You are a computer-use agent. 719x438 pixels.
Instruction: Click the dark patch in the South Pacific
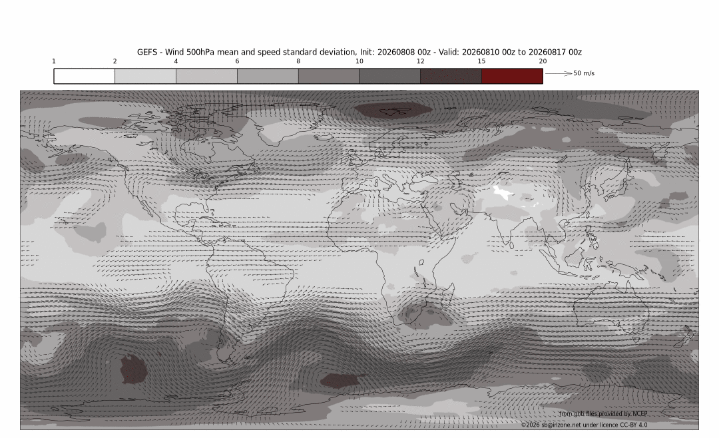pyautogui.click(x=133, y=368)
